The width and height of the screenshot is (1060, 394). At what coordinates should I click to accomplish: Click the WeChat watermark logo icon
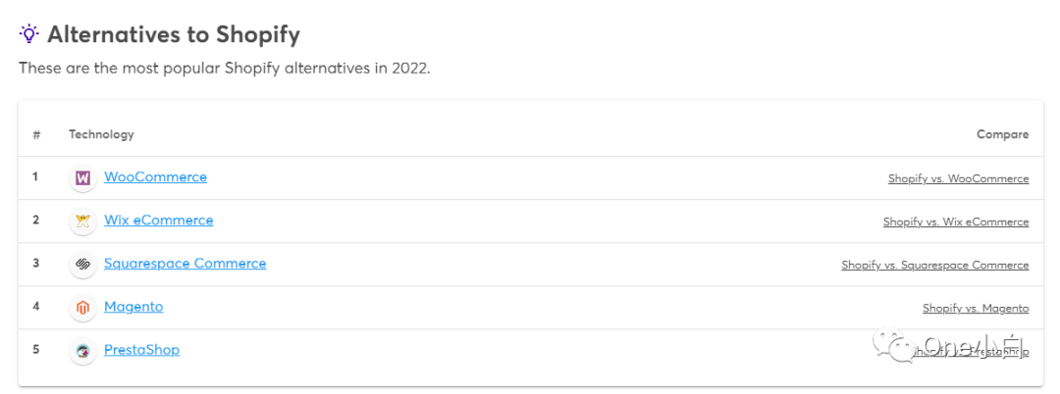[891, 345]
